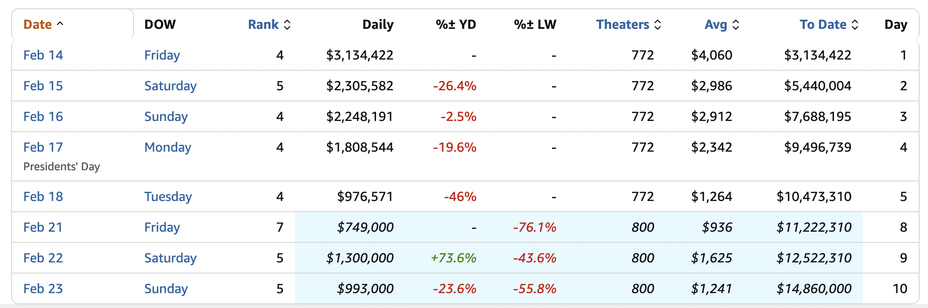Image resolution: width=928 pixels, height=308 pixels.
Task: Sort by To Date column header
Action: point(822,25)
